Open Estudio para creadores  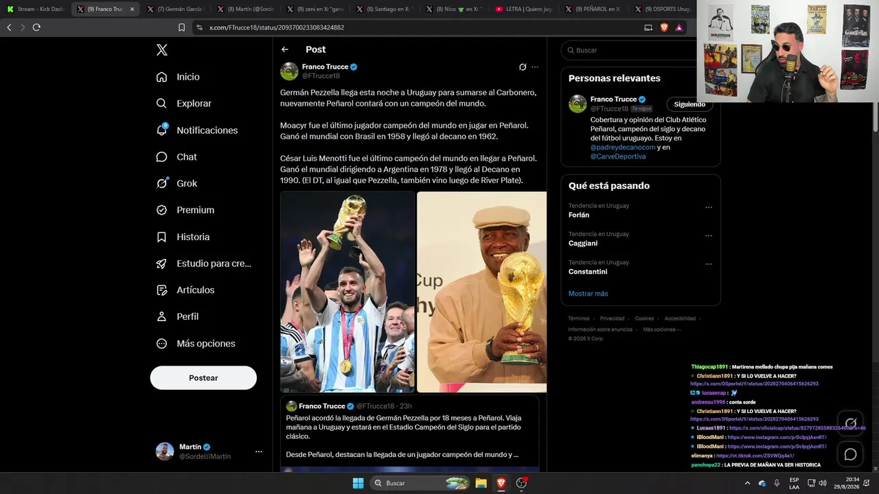pos(204,263)
